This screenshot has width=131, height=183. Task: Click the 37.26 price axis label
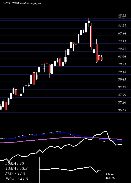pyautogui.click(x=122, y=102)
